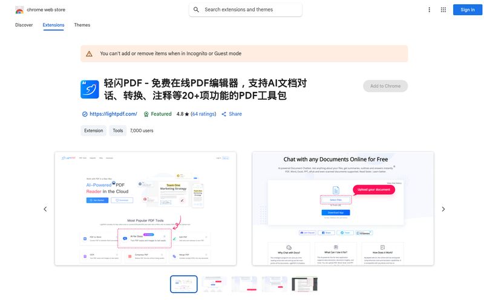
Task: Open the https://lightpdf.com/ link
Action: (113, 114)
